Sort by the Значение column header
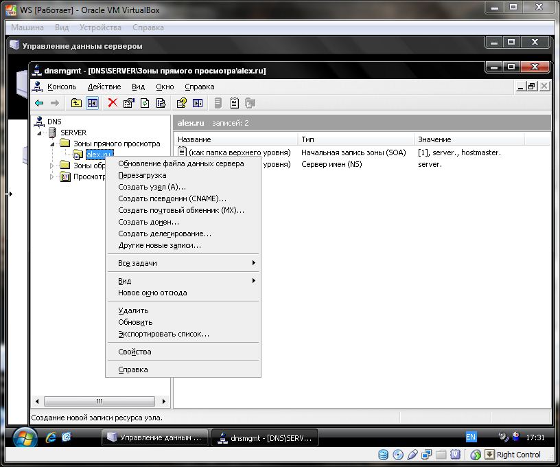 point(469,139)
